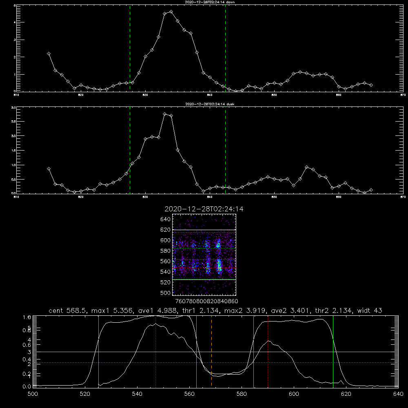Click the first diamond marker in dusk plot
The width and height of the screenshot is (408, 408).
pyautogui.click(x=49, y=169)
